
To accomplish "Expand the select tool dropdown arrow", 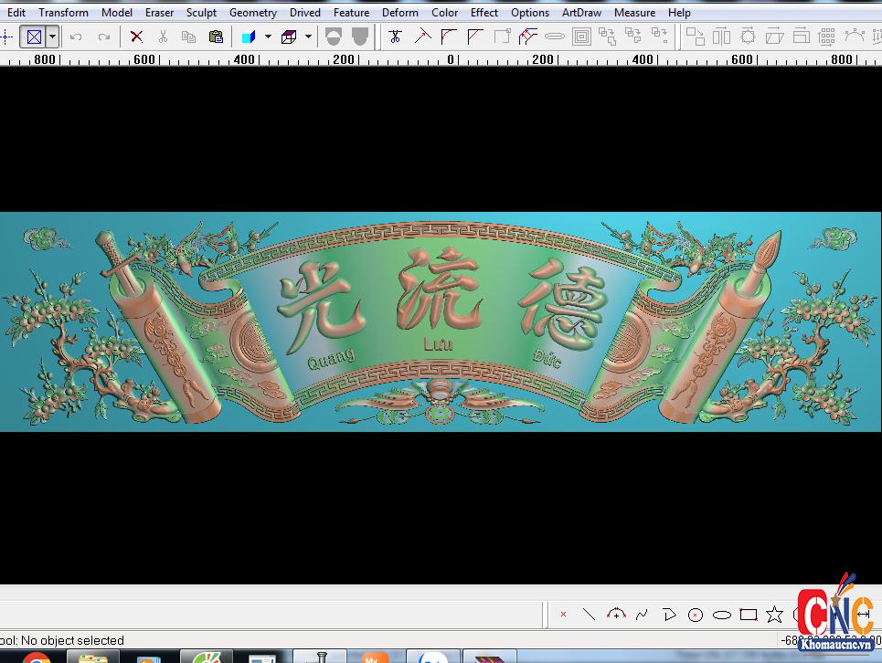I will coord(52,37).
